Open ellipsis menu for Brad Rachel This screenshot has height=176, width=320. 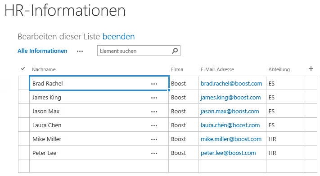154,84
